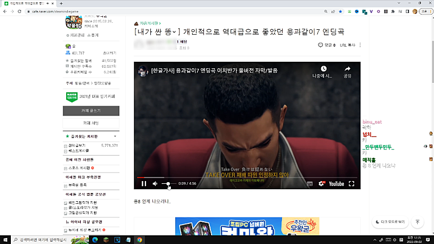Click the 카페 채팅 button

pyautogui.click(x=91, y=123)
